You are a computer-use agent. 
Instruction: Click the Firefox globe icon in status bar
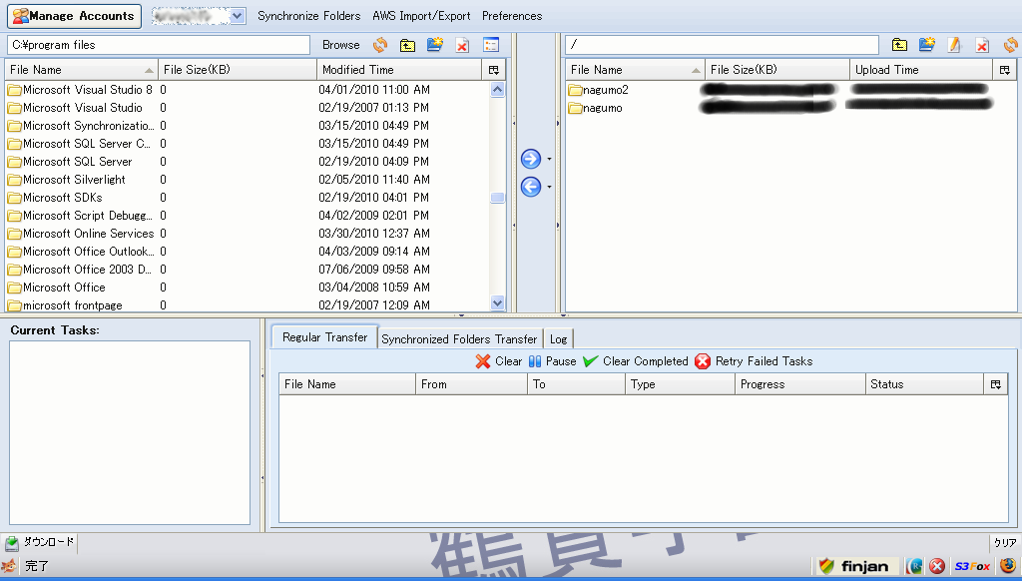pyautogui.click(x=1008, y=565)
